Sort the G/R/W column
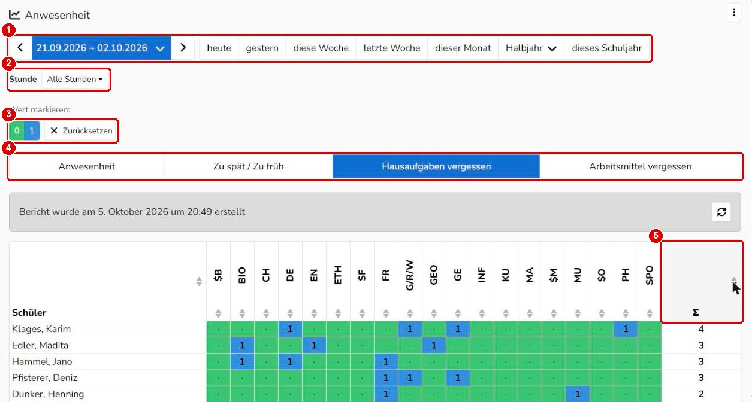Screen dimensions: 752x402 pyautogui.click(x=410, y=313)
